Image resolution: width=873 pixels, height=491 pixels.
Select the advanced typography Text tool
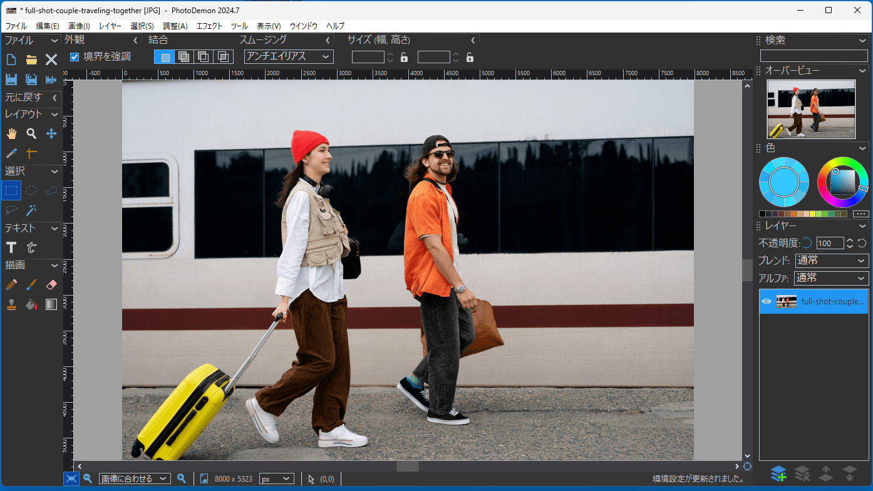click(31, 247)
